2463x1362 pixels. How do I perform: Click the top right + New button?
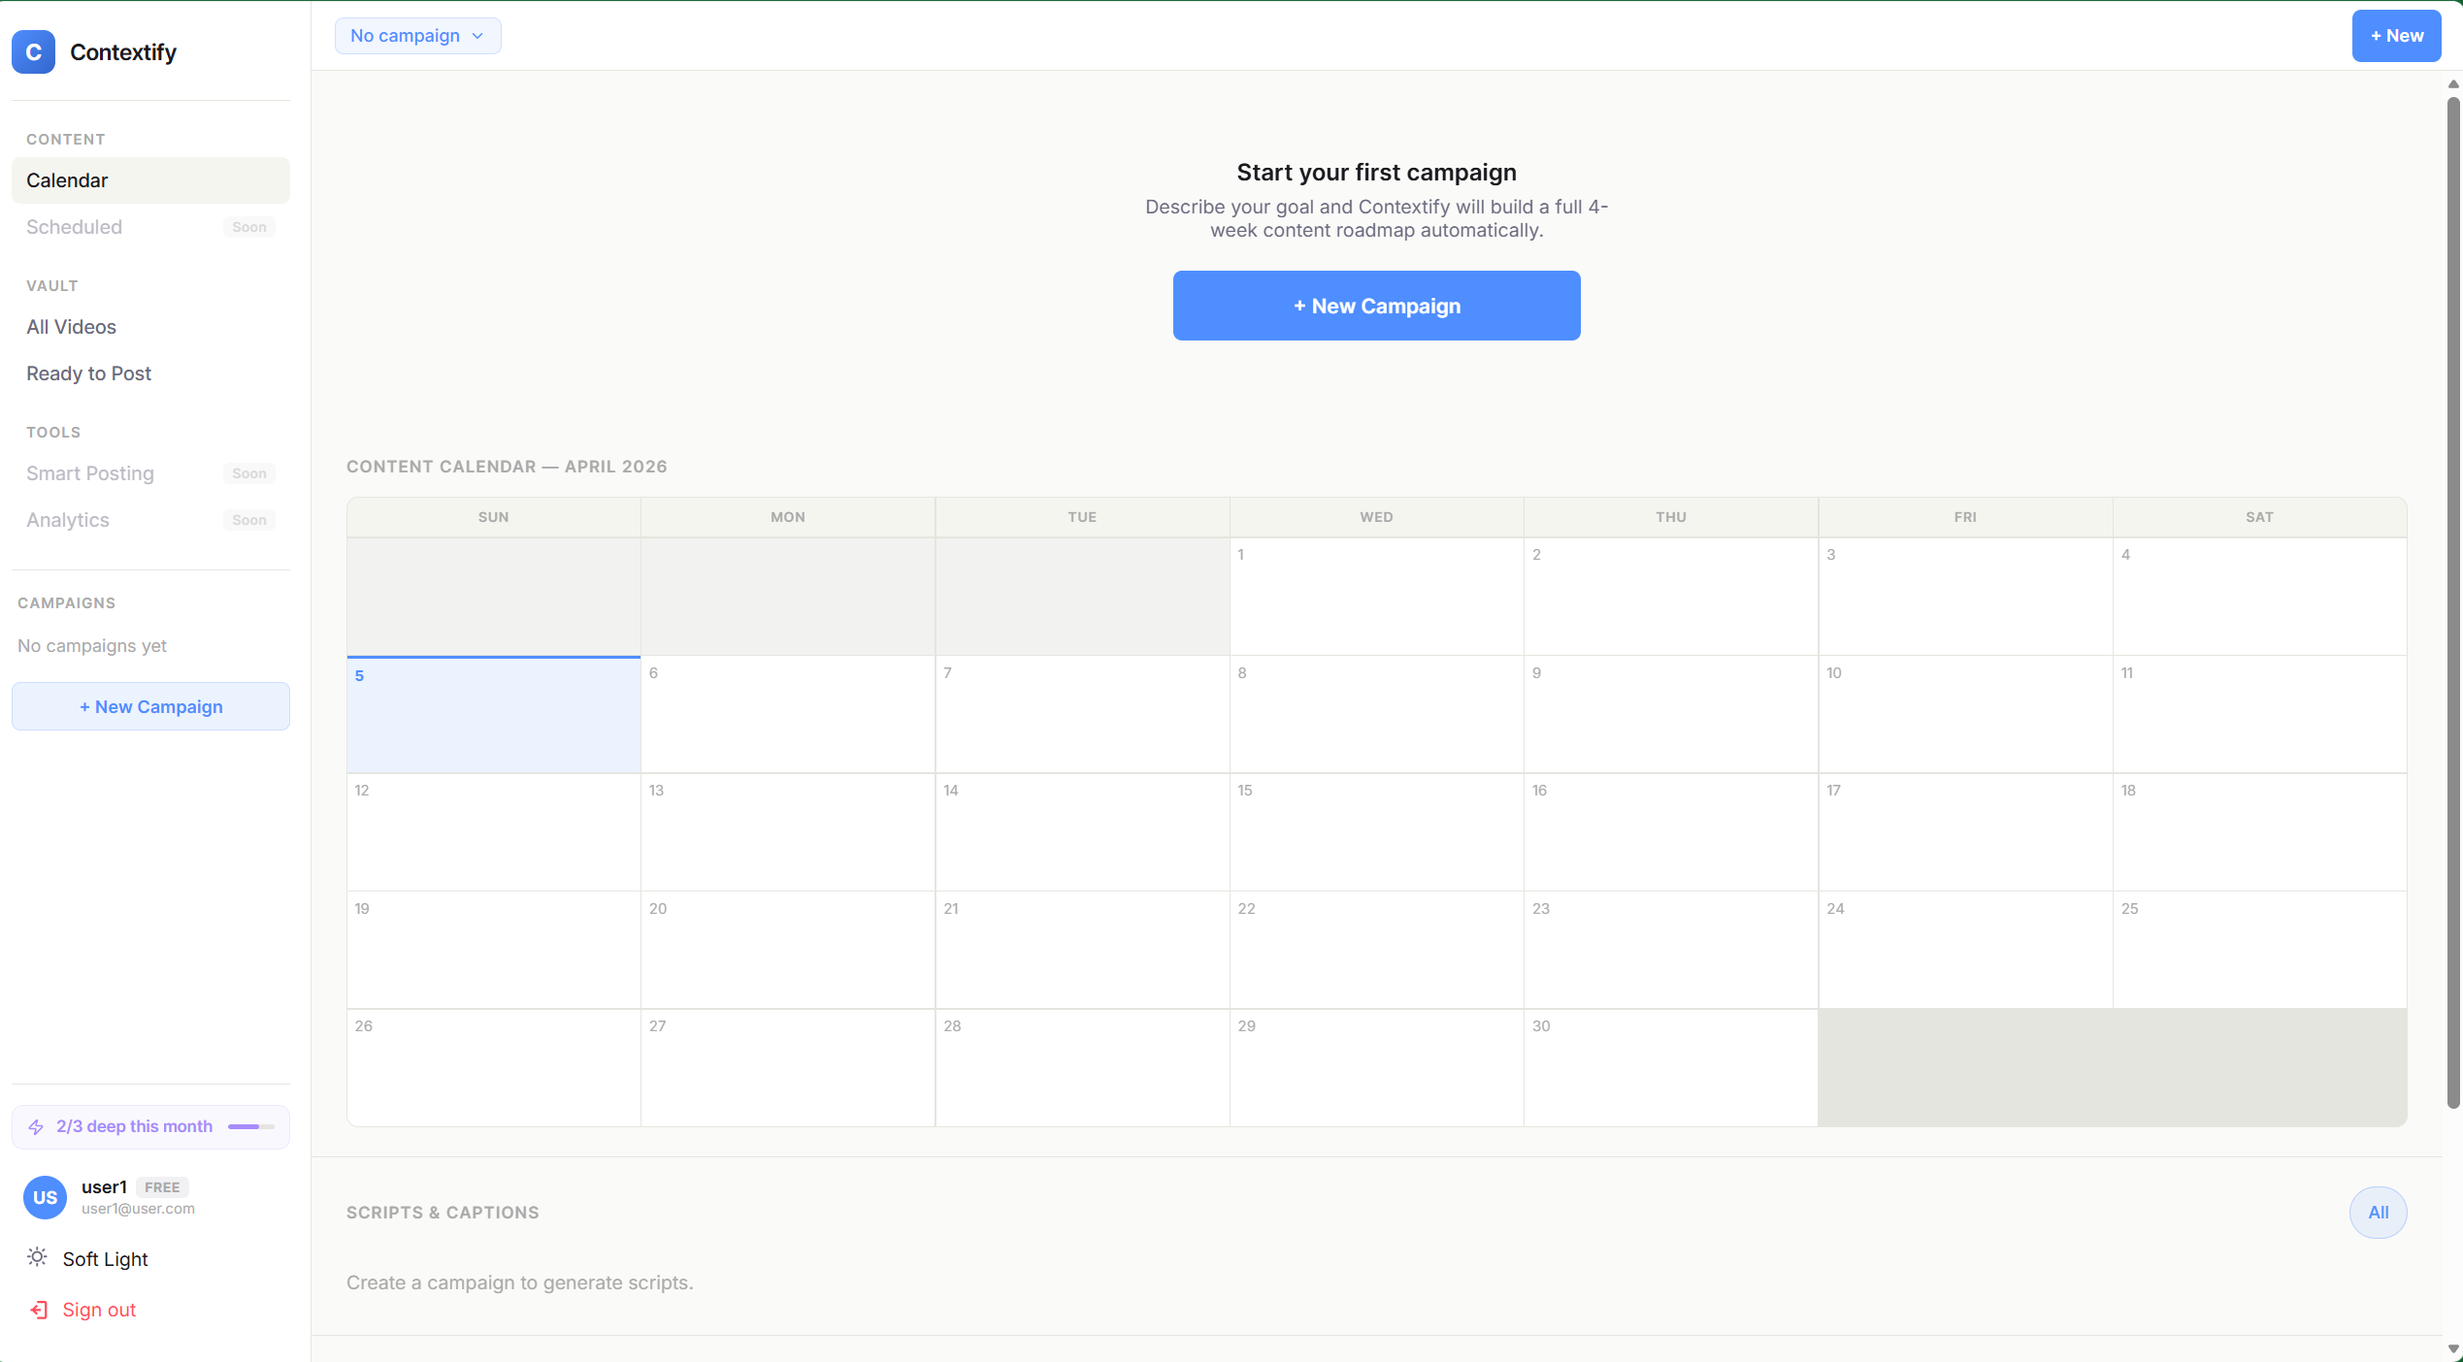(x=2396, y=36)
